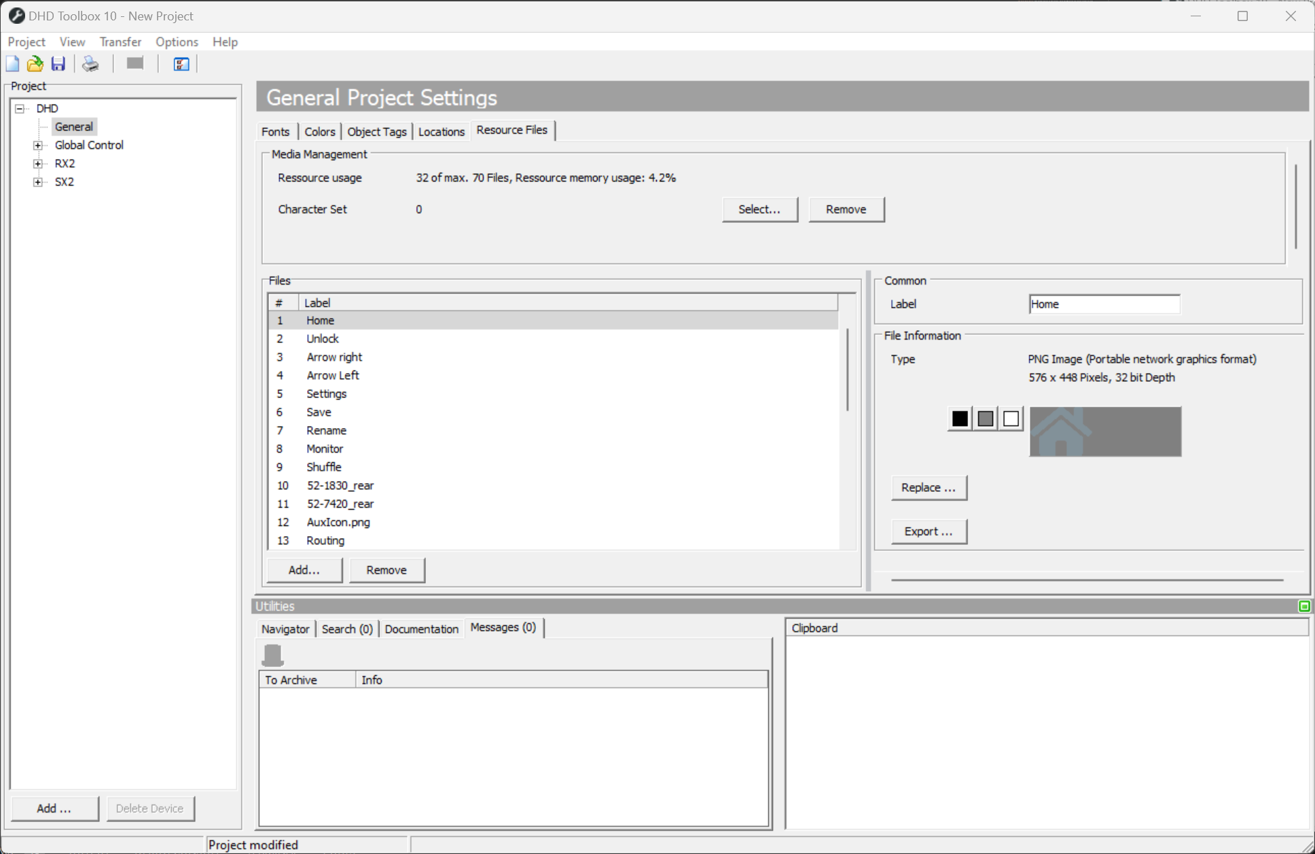Open the Transfer menu
The width and height of the screenshot is (1315, 854).
(120, 41)
